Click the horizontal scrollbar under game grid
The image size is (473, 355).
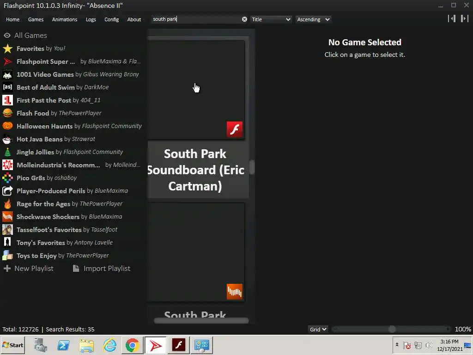(201, 321)
